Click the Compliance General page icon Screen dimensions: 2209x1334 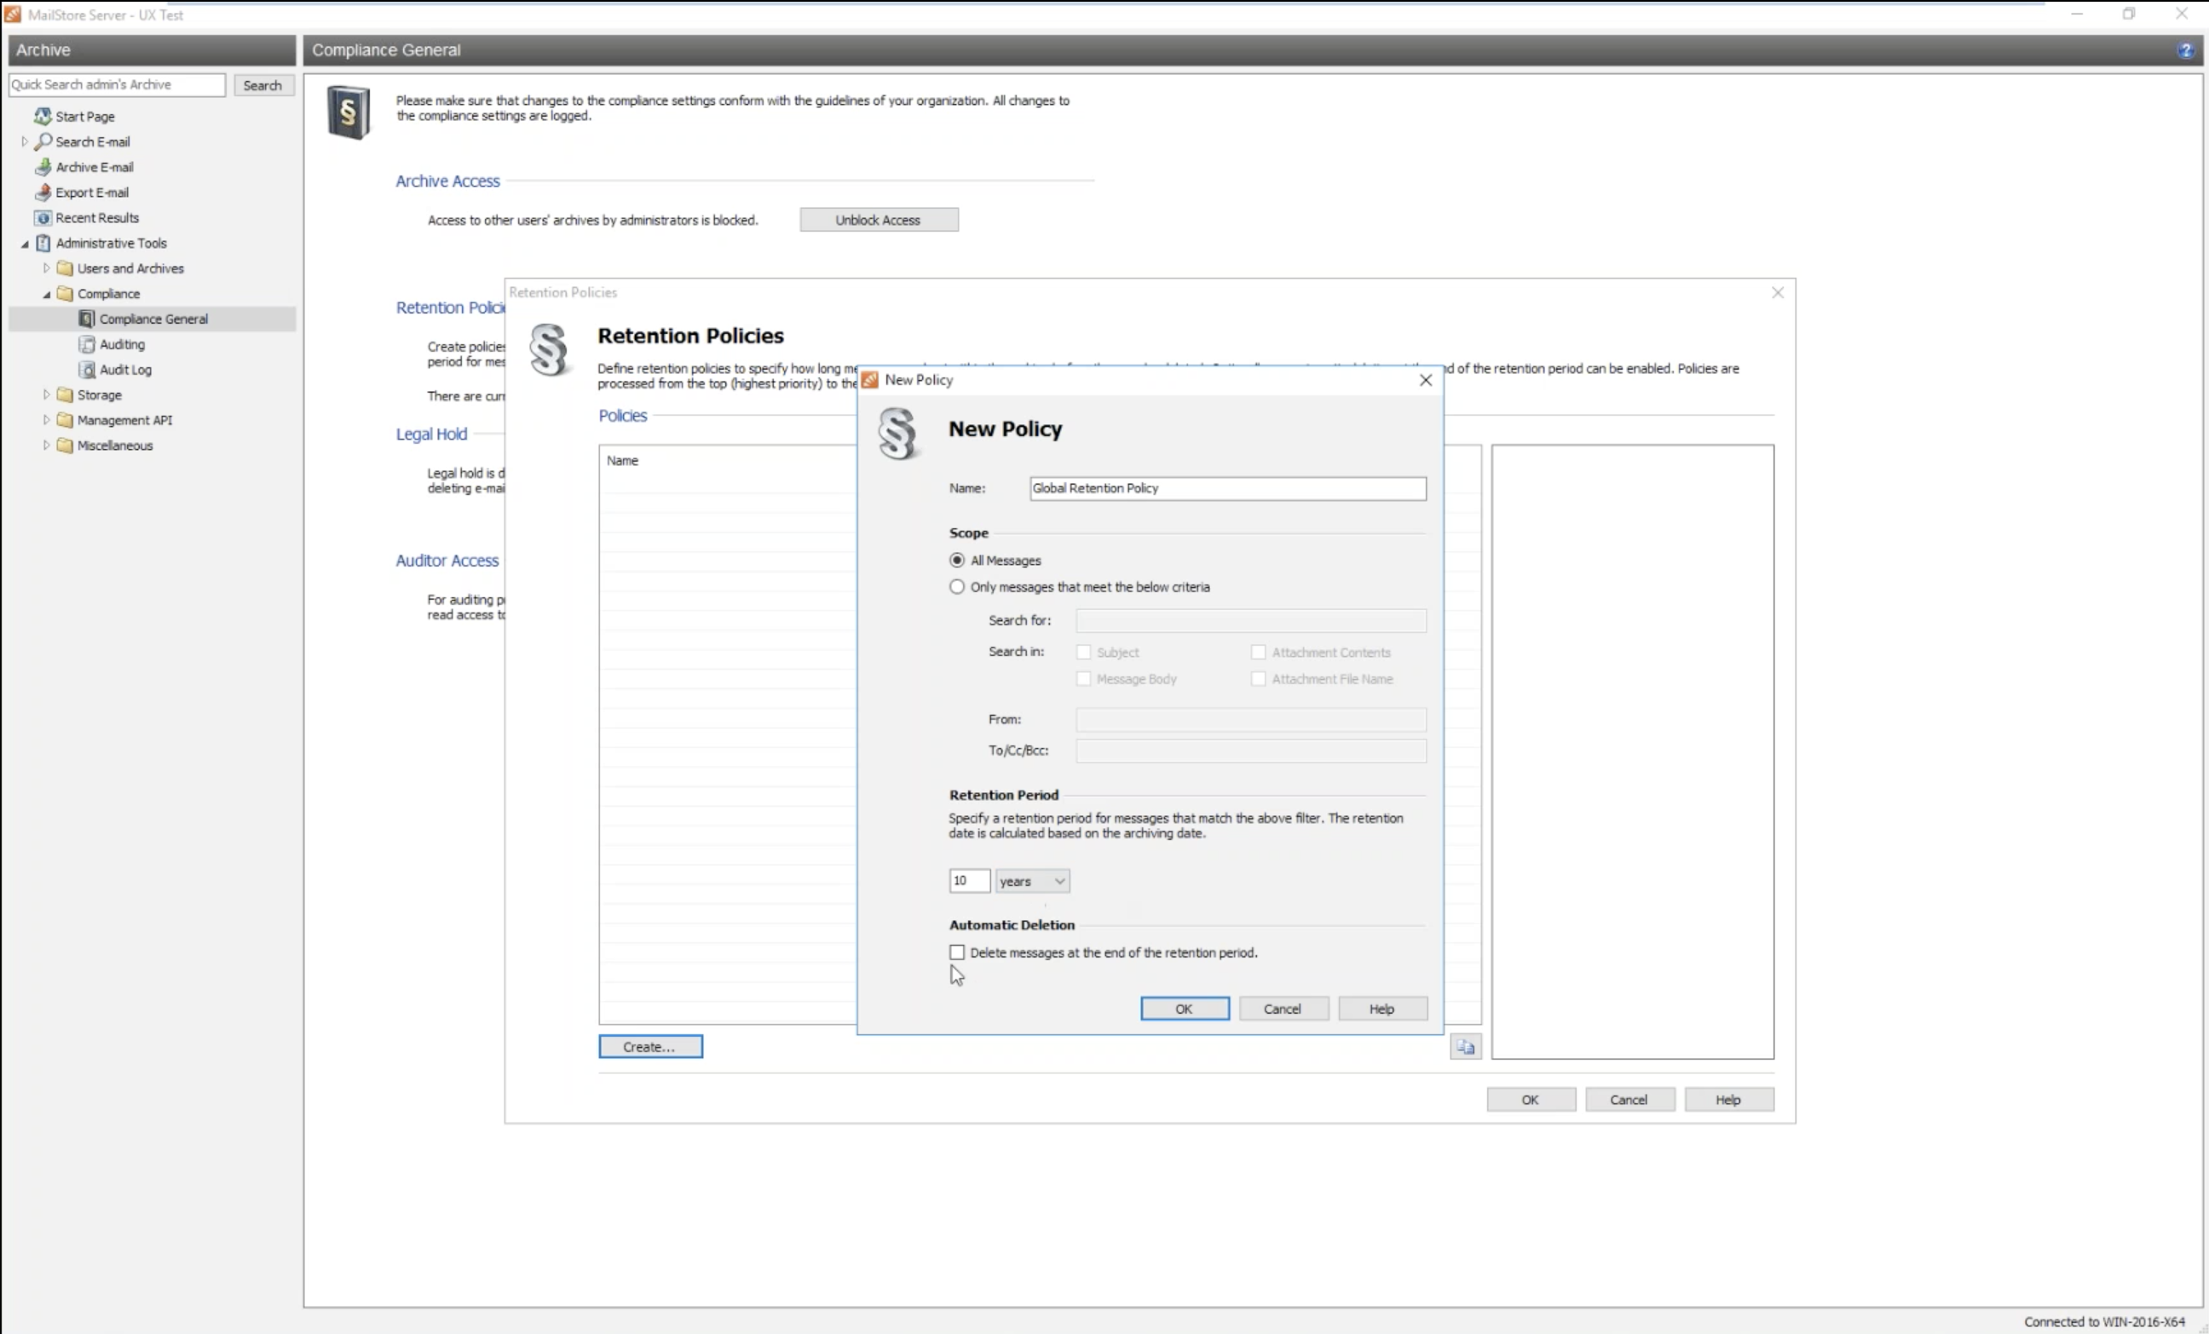(87, 319)
